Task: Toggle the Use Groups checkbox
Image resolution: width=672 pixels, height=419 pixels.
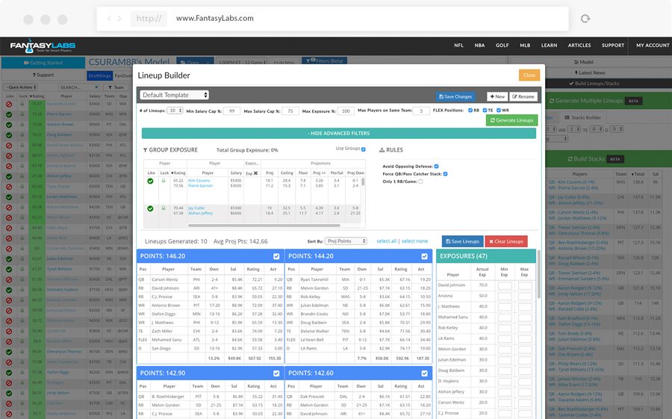Action: coord(364,149)
